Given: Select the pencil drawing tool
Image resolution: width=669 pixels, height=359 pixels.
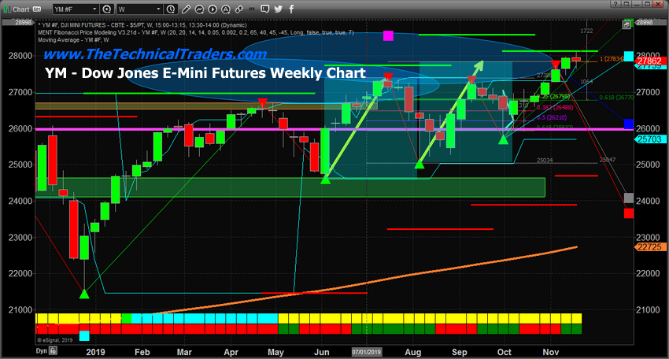Looking at the screenshot, I should [x=186, y=9].
